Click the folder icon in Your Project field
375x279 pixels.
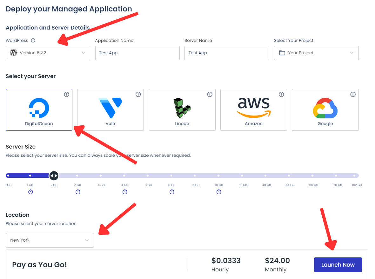[282, 53]
